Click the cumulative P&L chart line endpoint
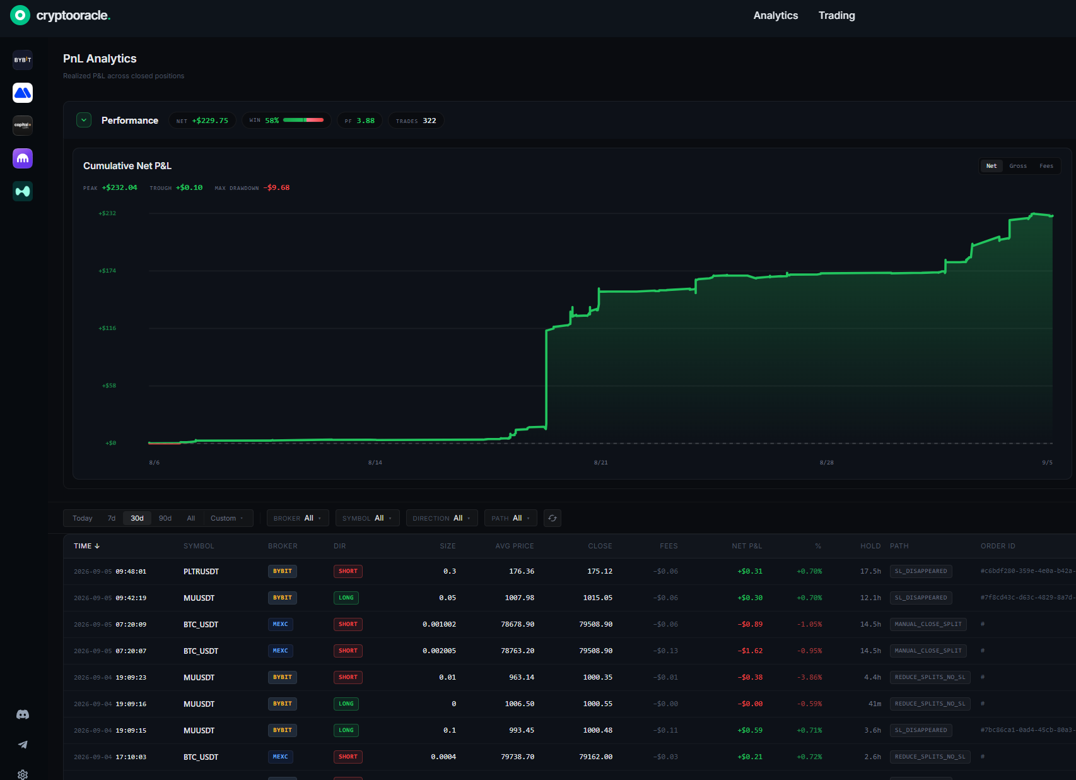 click(x=1052, y=216)
